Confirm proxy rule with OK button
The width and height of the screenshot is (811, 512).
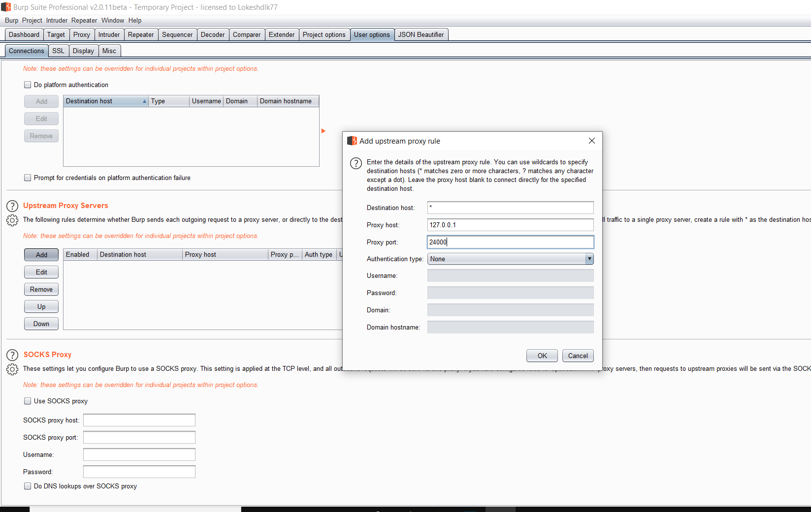tap(542, 356)
